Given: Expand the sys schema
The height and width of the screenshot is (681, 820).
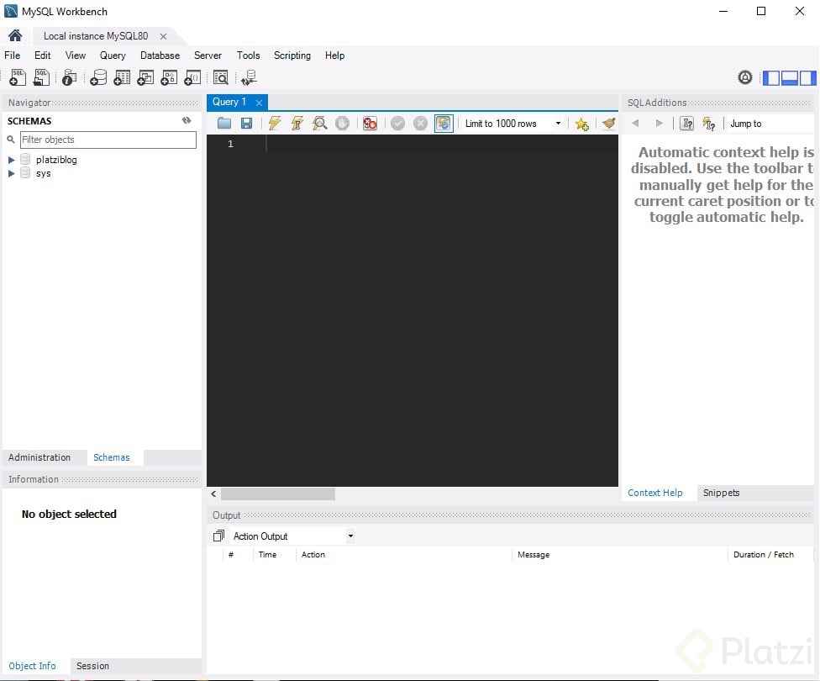Looking at the screenshot, I should point(12,173).
